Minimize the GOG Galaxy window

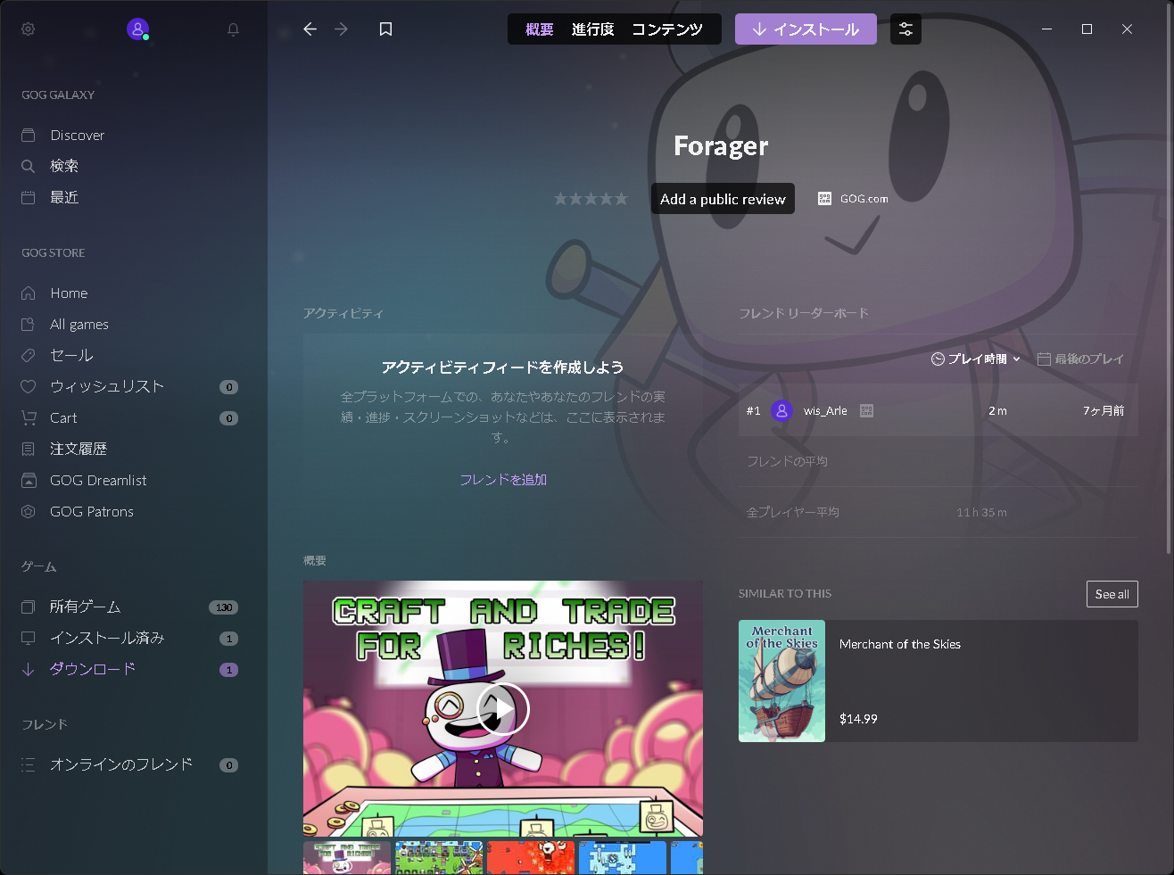[1046, 29]
